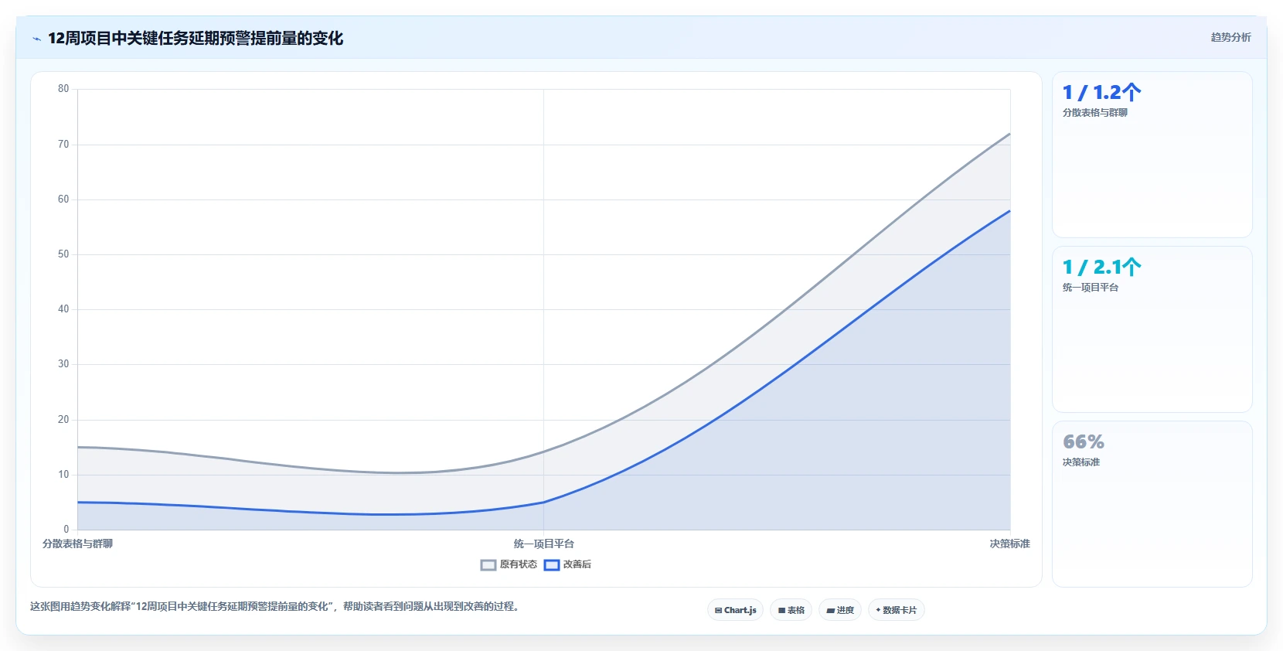
Task: Click the 进度 chip
Action: pos(840,610)
